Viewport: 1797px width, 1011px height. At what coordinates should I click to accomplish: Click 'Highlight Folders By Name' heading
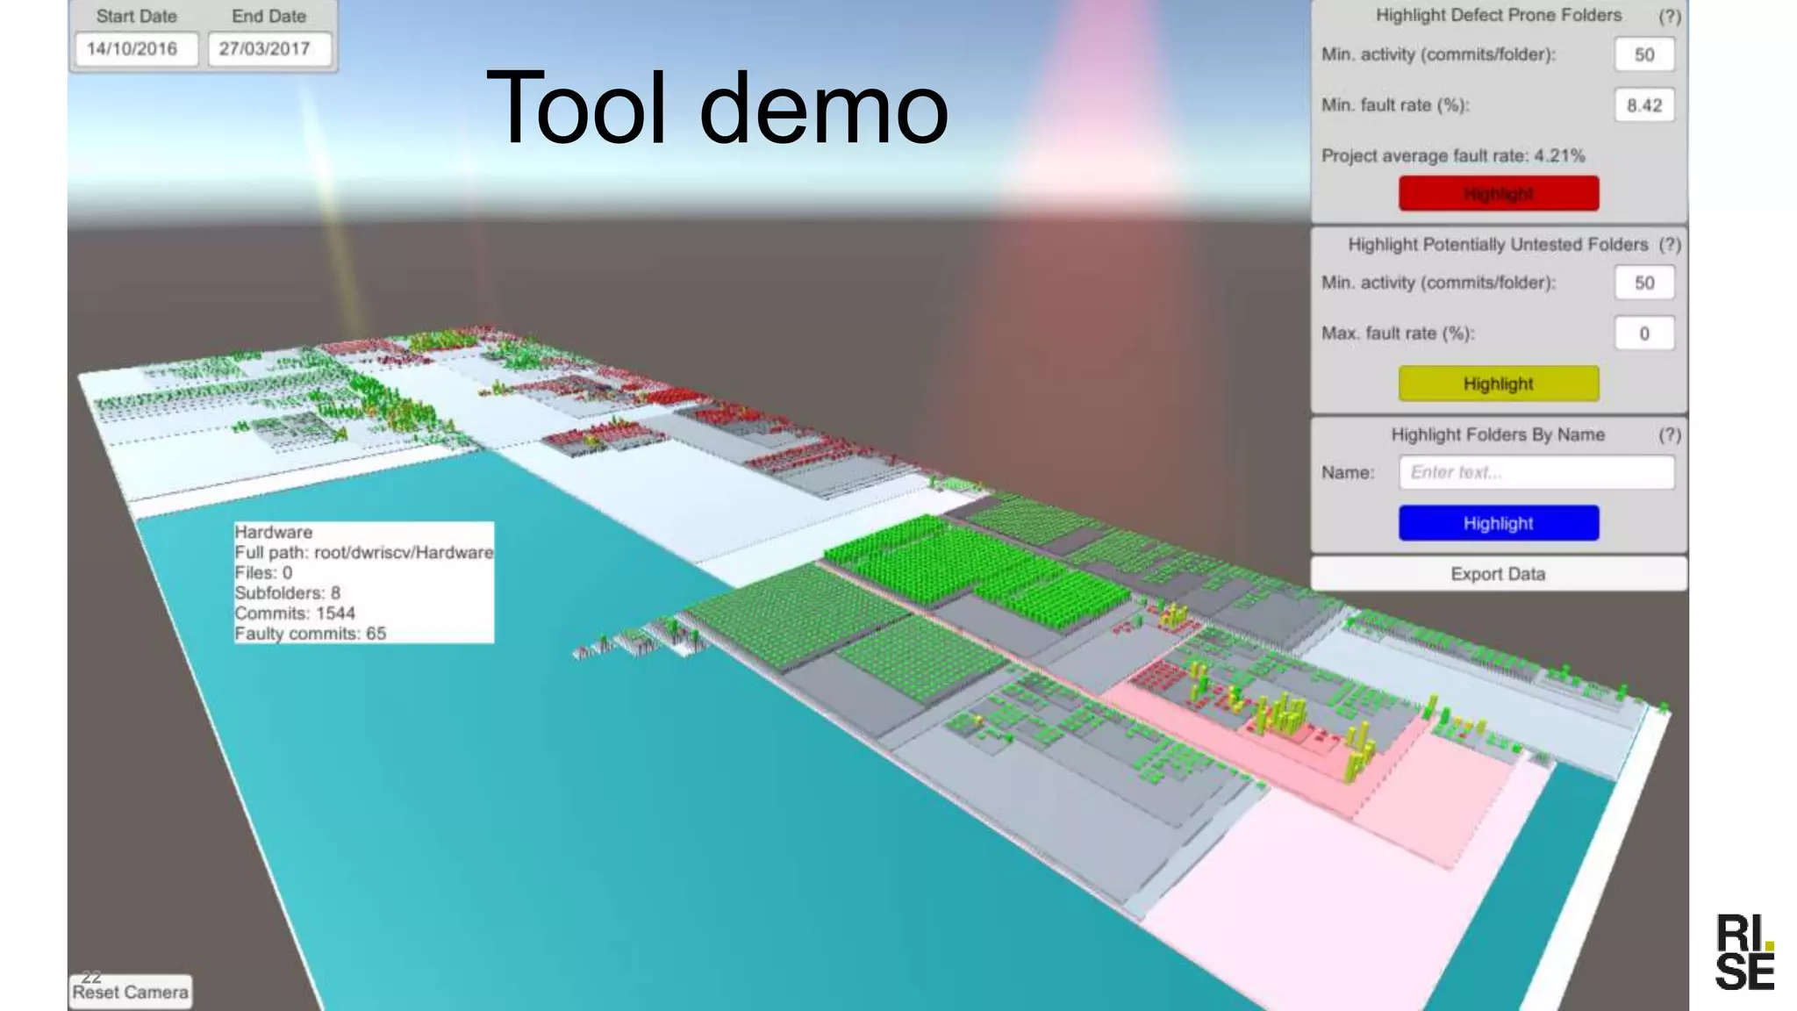tap(1498, 434)
